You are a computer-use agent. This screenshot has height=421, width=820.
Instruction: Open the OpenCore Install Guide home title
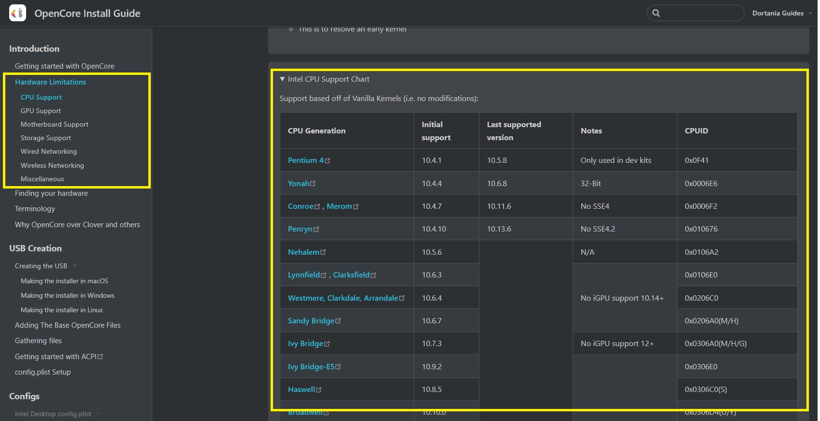tap(87, 14)
